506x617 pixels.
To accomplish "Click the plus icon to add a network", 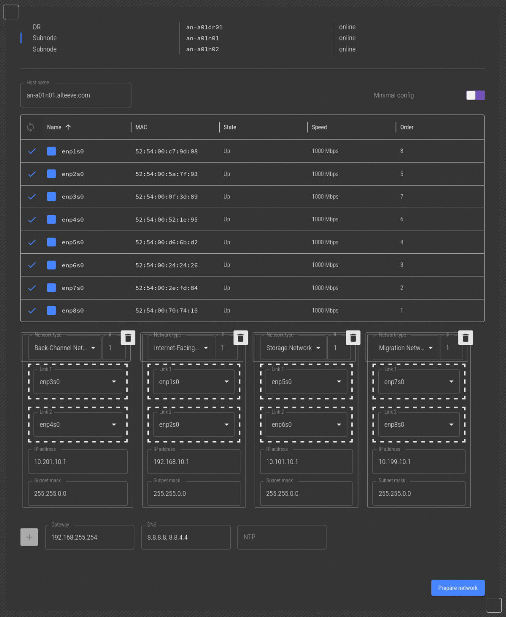I will pyautogui.click(x=29, y=537).
